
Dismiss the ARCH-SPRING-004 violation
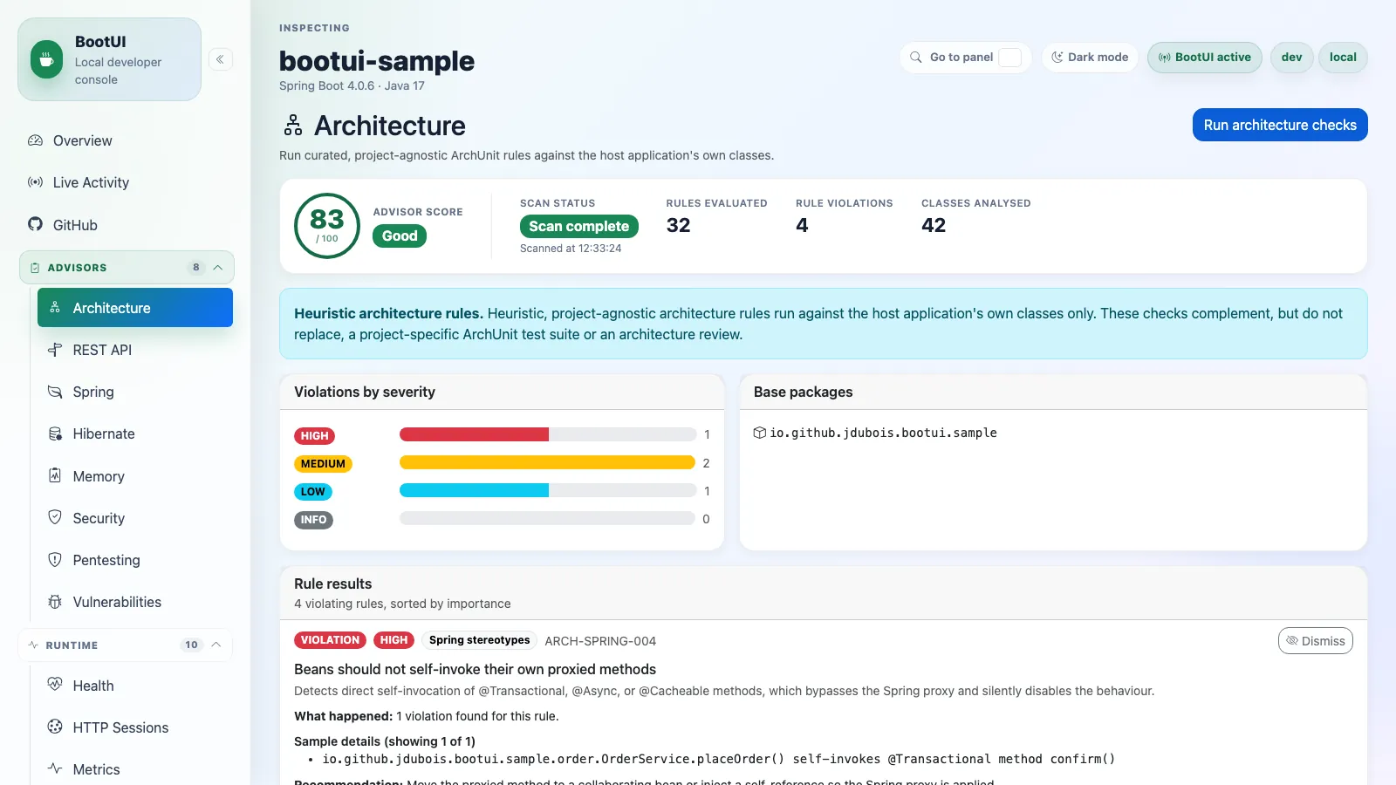(x=1316, y=641)
